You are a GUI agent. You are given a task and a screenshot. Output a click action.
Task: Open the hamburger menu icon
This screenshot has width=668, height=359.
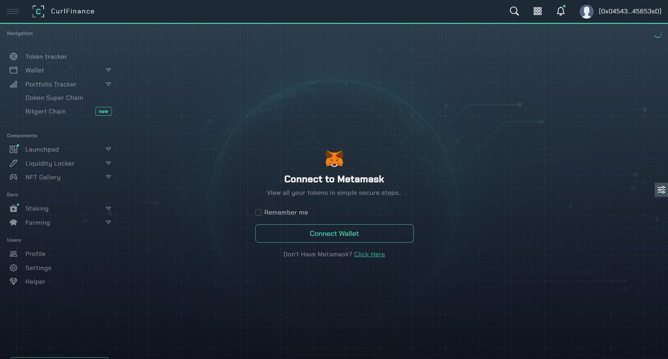pyautogui.click(x=13, y=11)
